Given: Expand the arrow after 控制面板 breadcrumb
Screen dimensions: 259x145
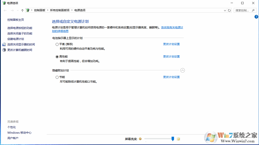Looking at the screenshot, I should tap(47, 10).
